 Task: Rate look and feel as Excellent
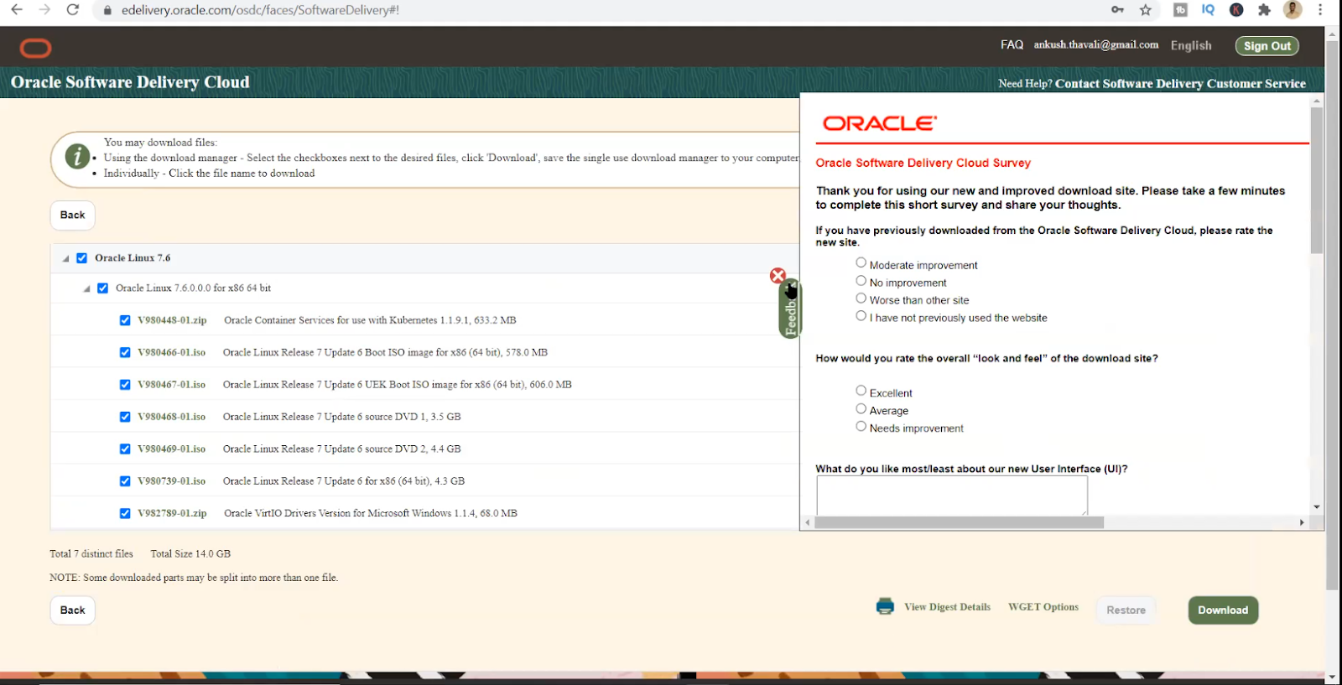(x=861, y=391)
